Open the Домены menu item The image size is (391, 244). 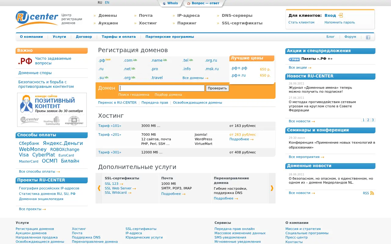coord(108,16)
